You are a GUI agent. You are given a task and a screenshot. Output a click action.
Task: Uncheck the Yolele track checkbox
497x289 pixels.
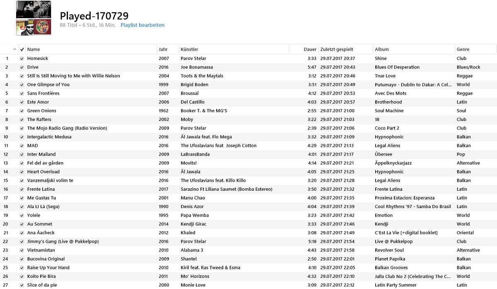point(22,215)
